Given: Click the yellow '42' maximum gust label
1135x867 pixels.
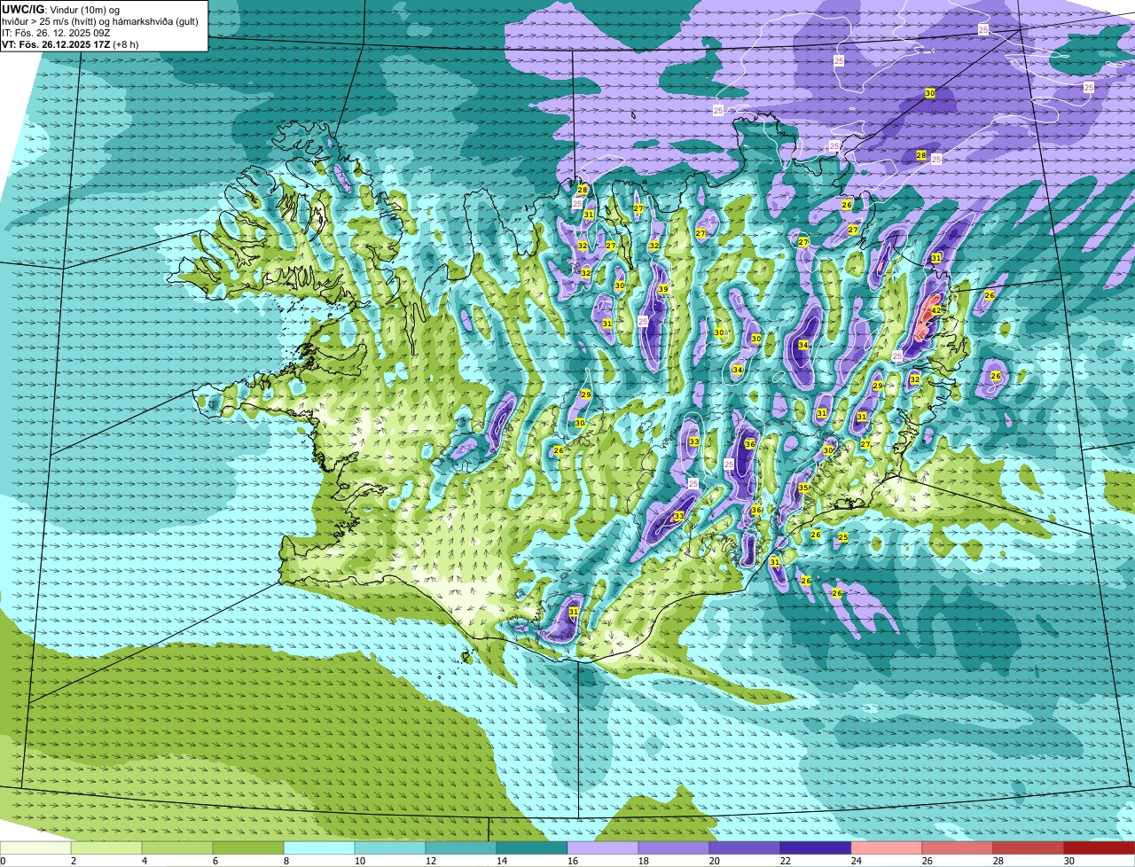Looking at the screenshot, I should coord(935,310).
